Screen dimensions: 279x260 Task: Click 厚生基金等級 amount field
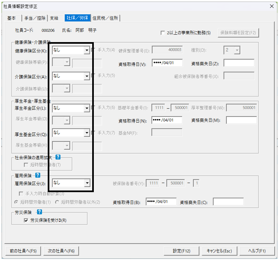[87, 146]
